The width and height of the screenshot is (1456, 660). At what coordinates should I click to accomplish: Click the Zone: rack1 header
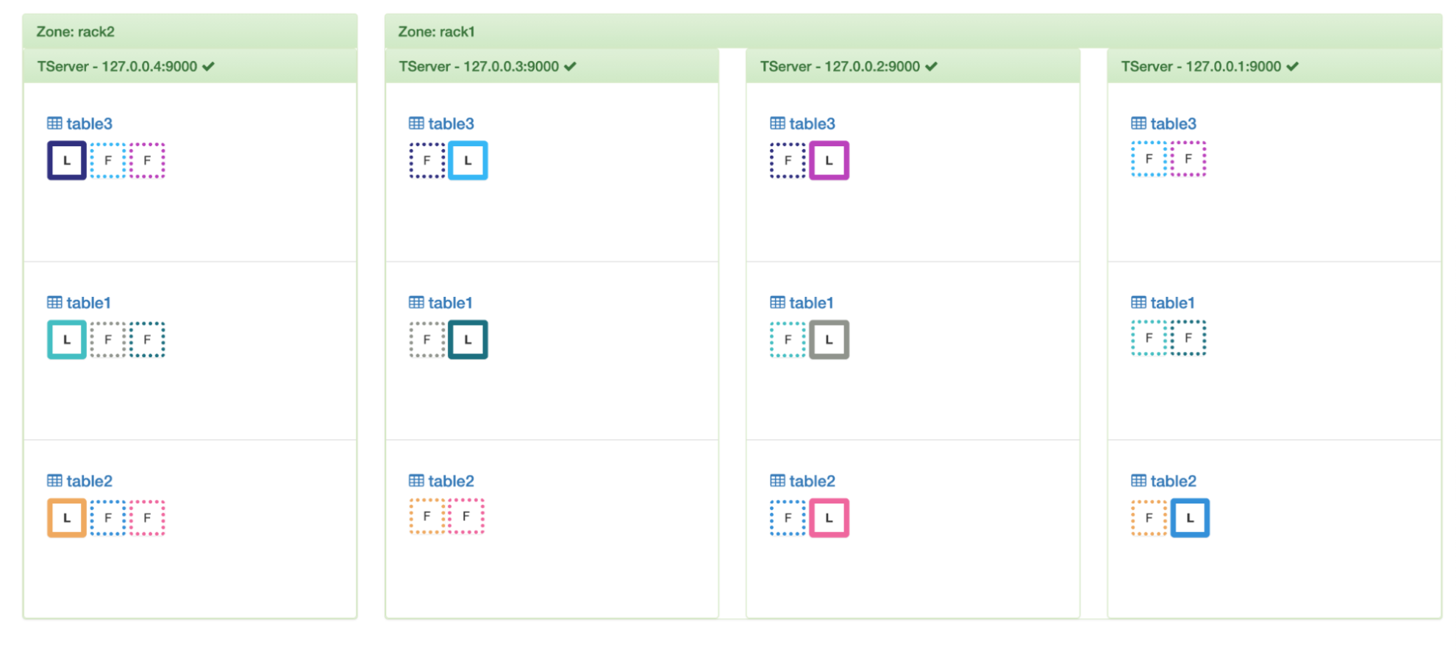(x=437, y=32)
